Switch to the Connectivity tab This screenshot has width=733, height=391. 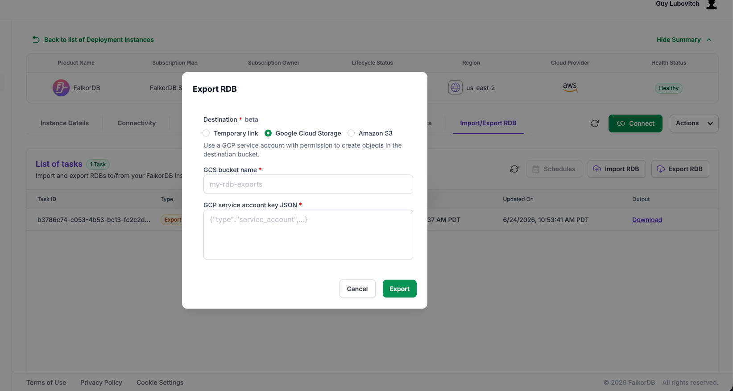(x=137, y=123)
